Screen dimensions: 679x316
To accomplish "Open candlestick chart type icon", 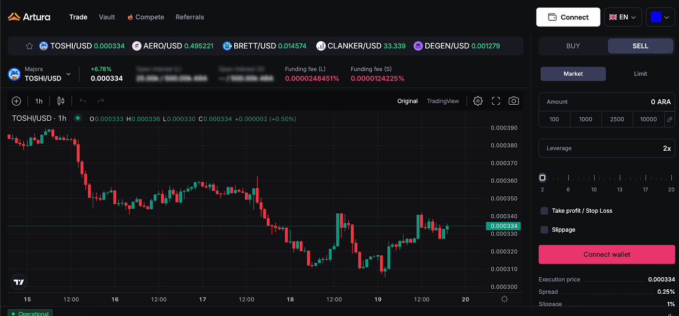I will 61,101.
